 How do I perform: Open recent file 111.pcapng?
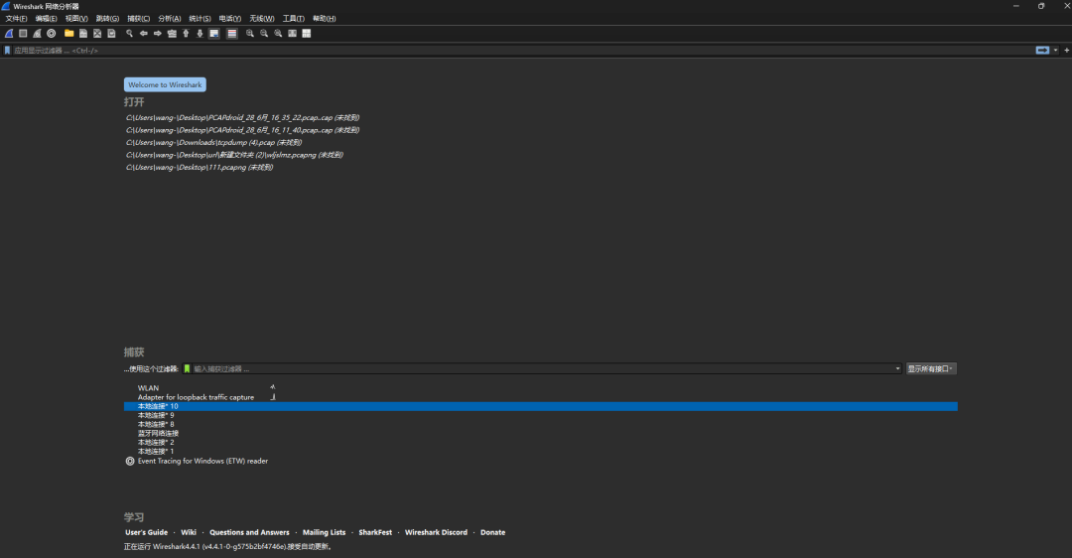pyautogui.click(x=200, y=167)
